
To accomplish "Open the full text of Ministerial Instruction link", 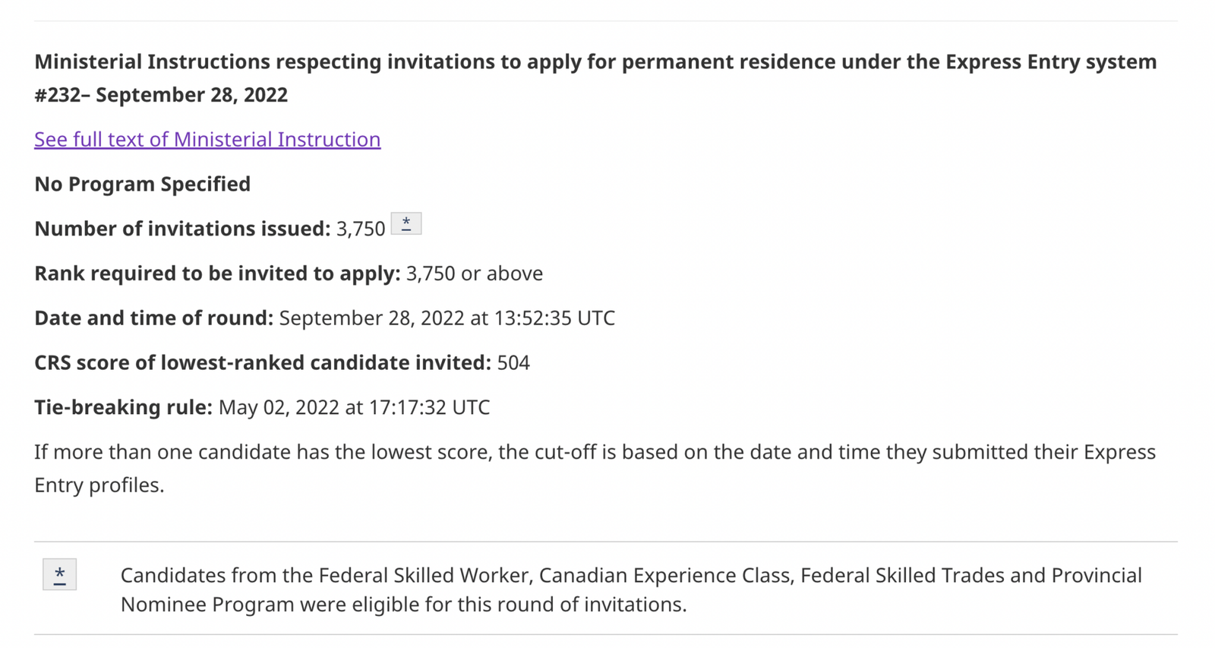I will 207,139.
